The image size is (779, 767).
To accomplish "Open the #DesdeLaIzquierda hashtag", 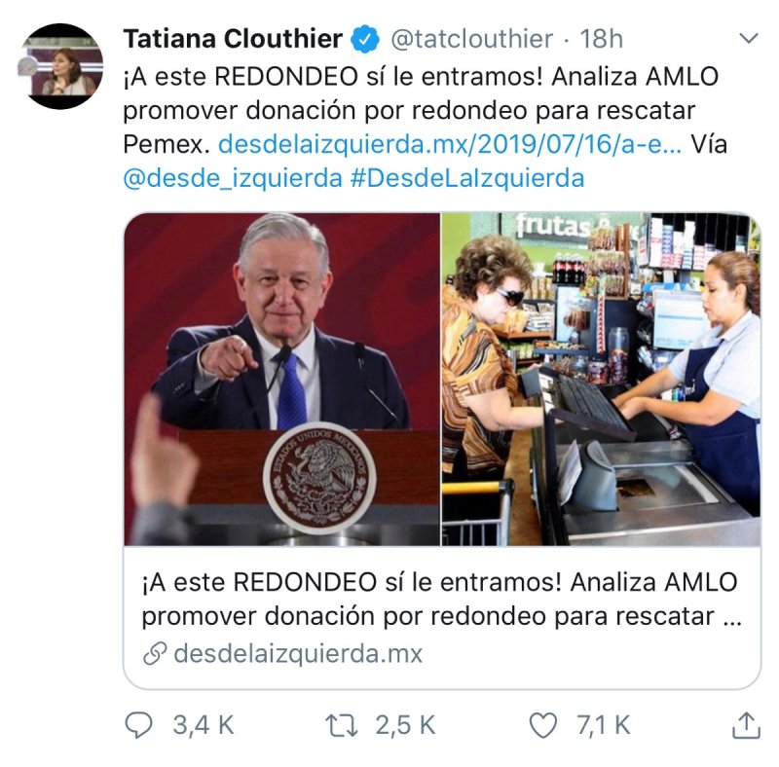I will tap(467, 178).
